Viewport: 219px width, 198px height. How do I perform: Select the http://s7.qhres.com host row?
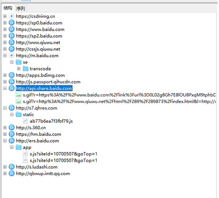tap(36, 108)
